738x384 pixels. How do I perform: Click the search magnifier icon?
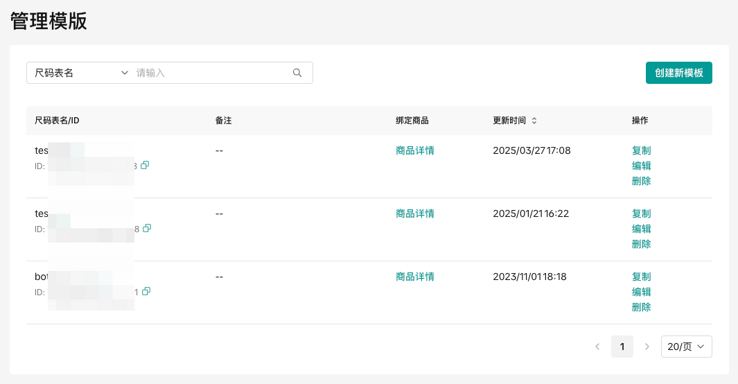coord(297,73)
